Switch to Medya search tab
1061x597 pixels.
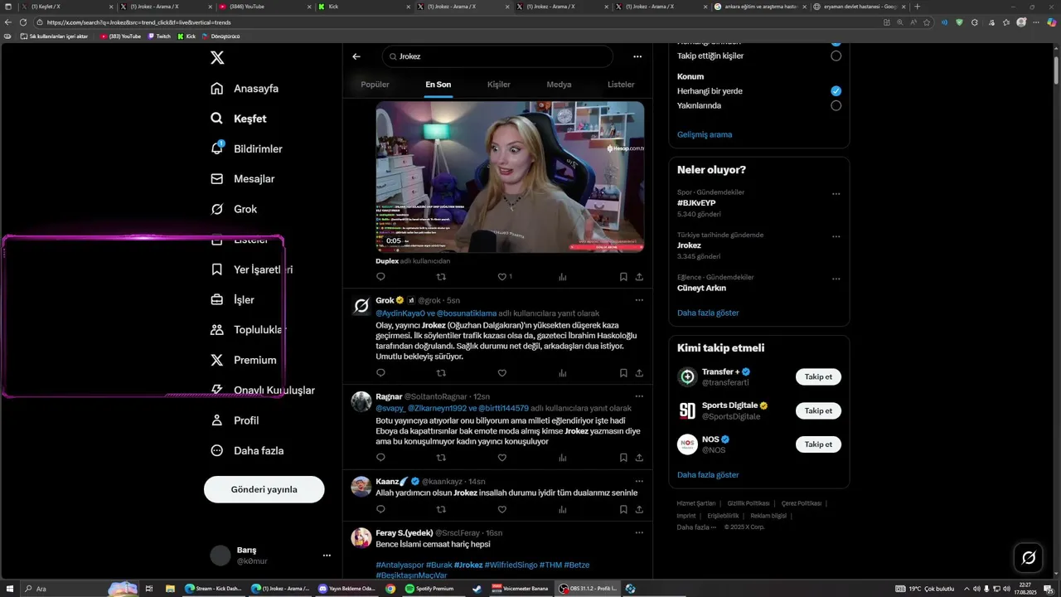[x=559, y=85]
